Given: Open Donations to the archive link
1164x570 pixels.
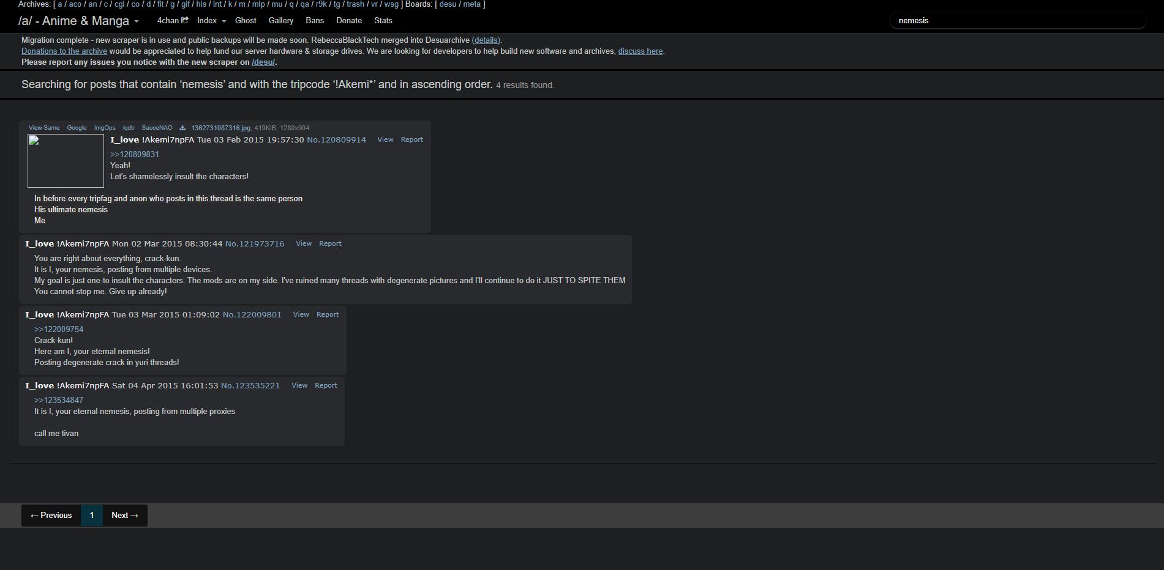Looking at the screenshot, I should point(64,51).
